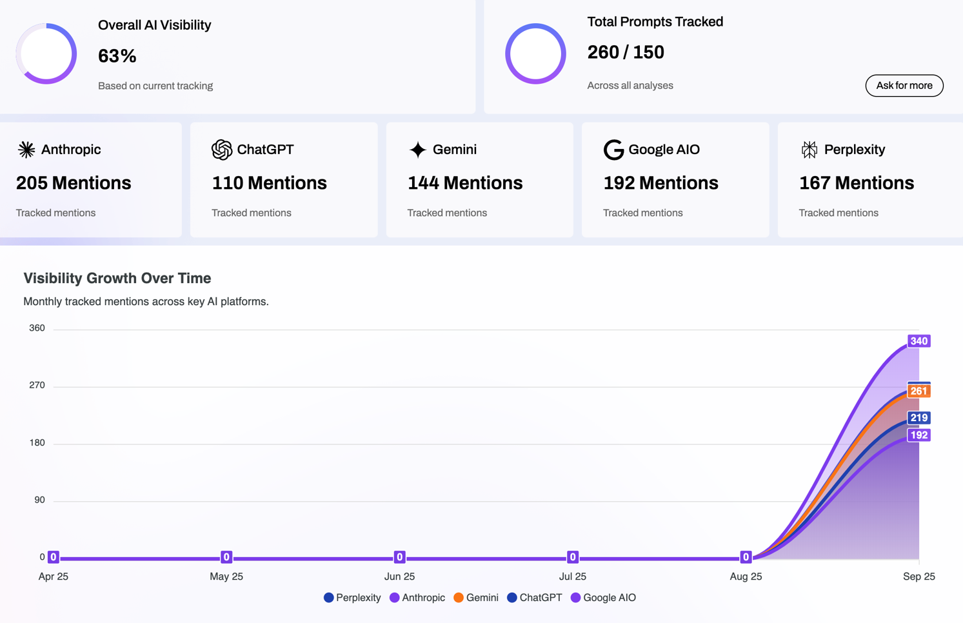Toggle Anthropic series in chart legend
963x623 pixels.
point(417,598)
